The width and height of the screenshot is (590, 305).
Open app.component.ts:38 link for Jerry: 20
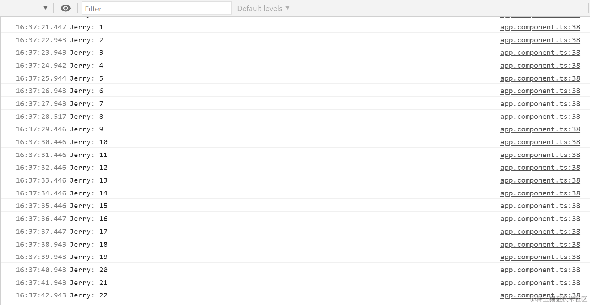click(x=540, y=270)
